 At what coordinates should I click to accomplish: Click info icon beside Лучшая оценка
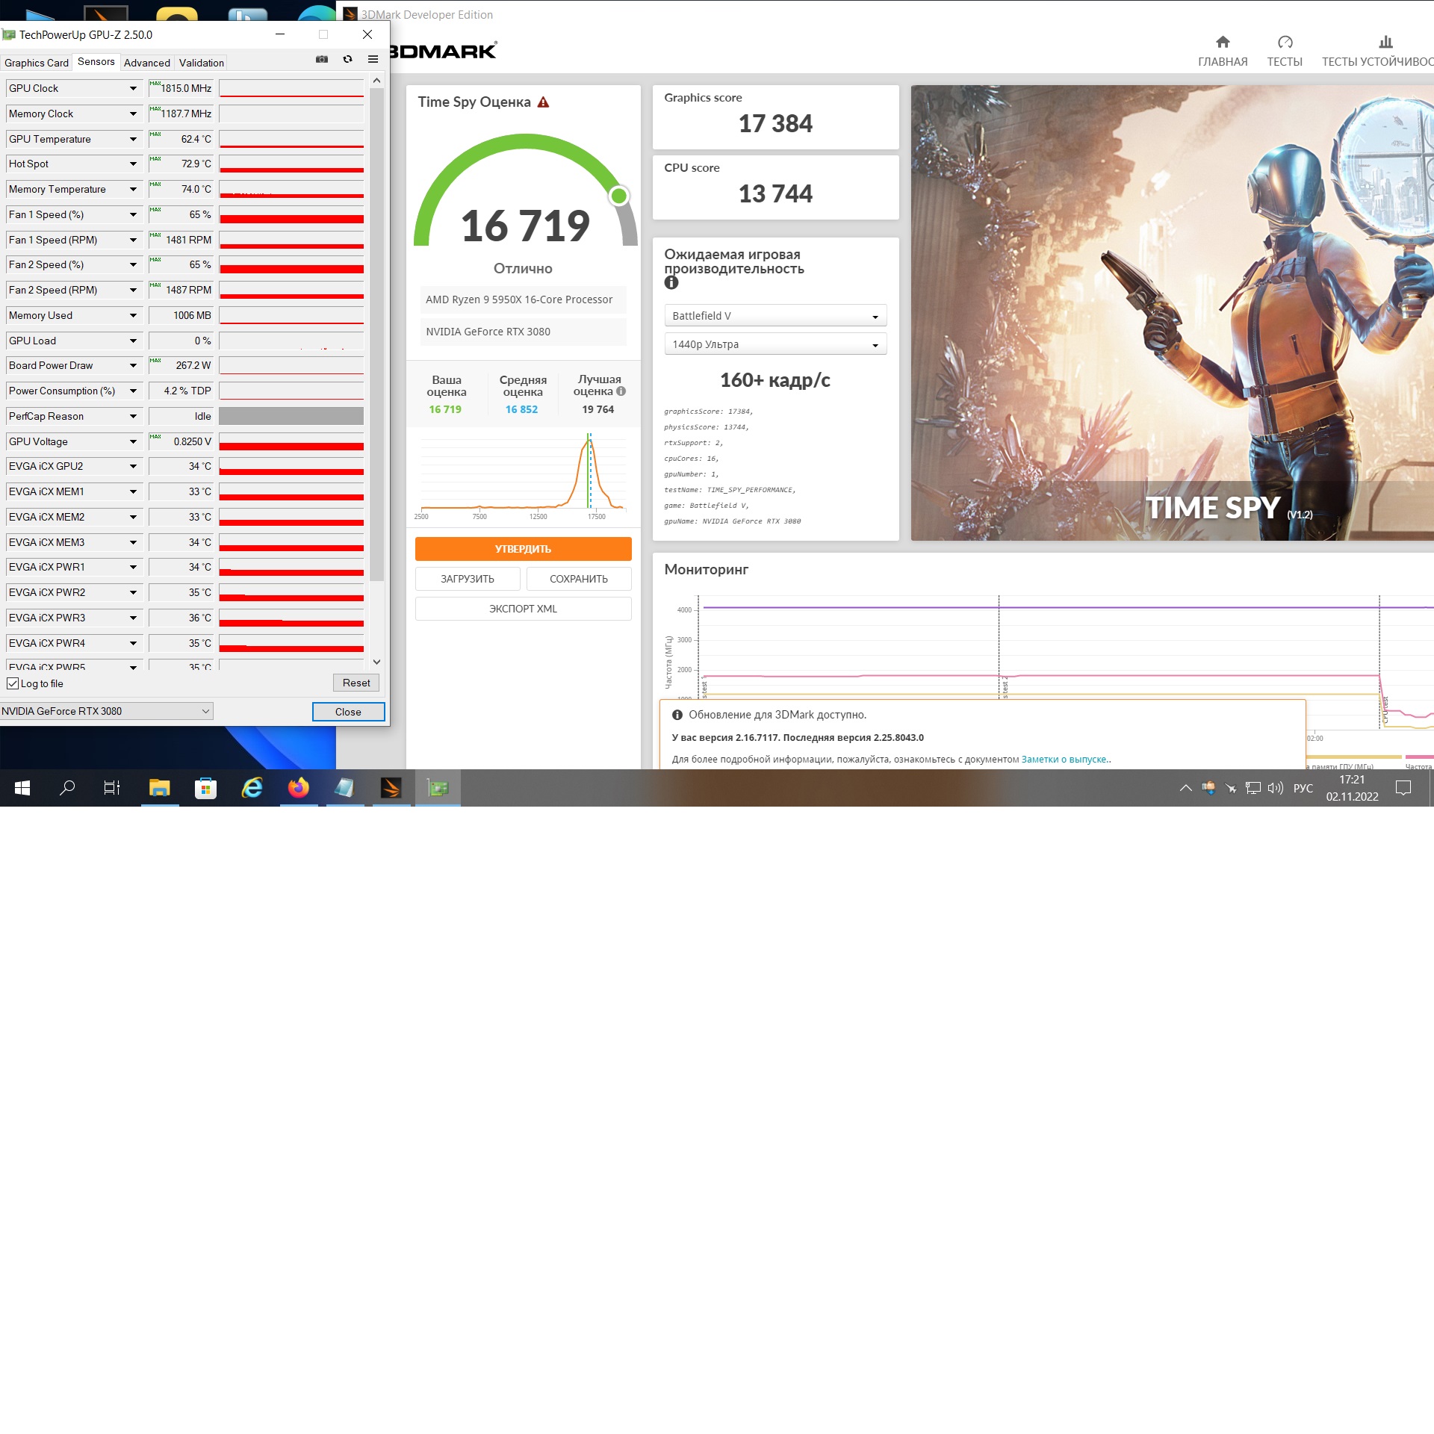tap(621, 391)
